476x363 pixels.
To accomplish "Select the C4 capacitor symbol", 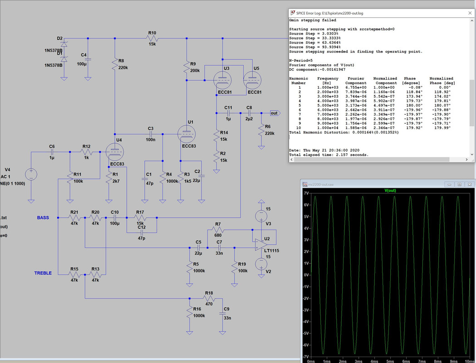I will [88, 59].
